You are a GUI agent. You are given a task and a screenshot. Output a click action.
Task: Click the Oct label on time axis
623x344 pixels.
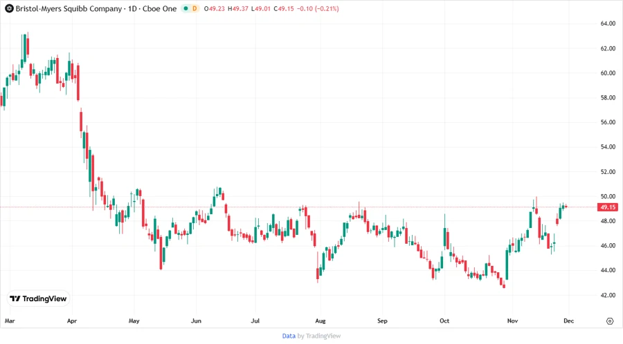pyautogui.click(x=444, y=321)
